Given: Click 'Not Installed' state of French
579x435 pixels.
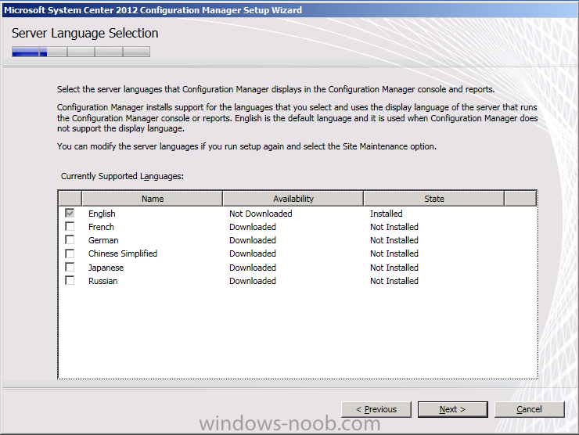Looking at the screenshot, I should tap(394, 227).
